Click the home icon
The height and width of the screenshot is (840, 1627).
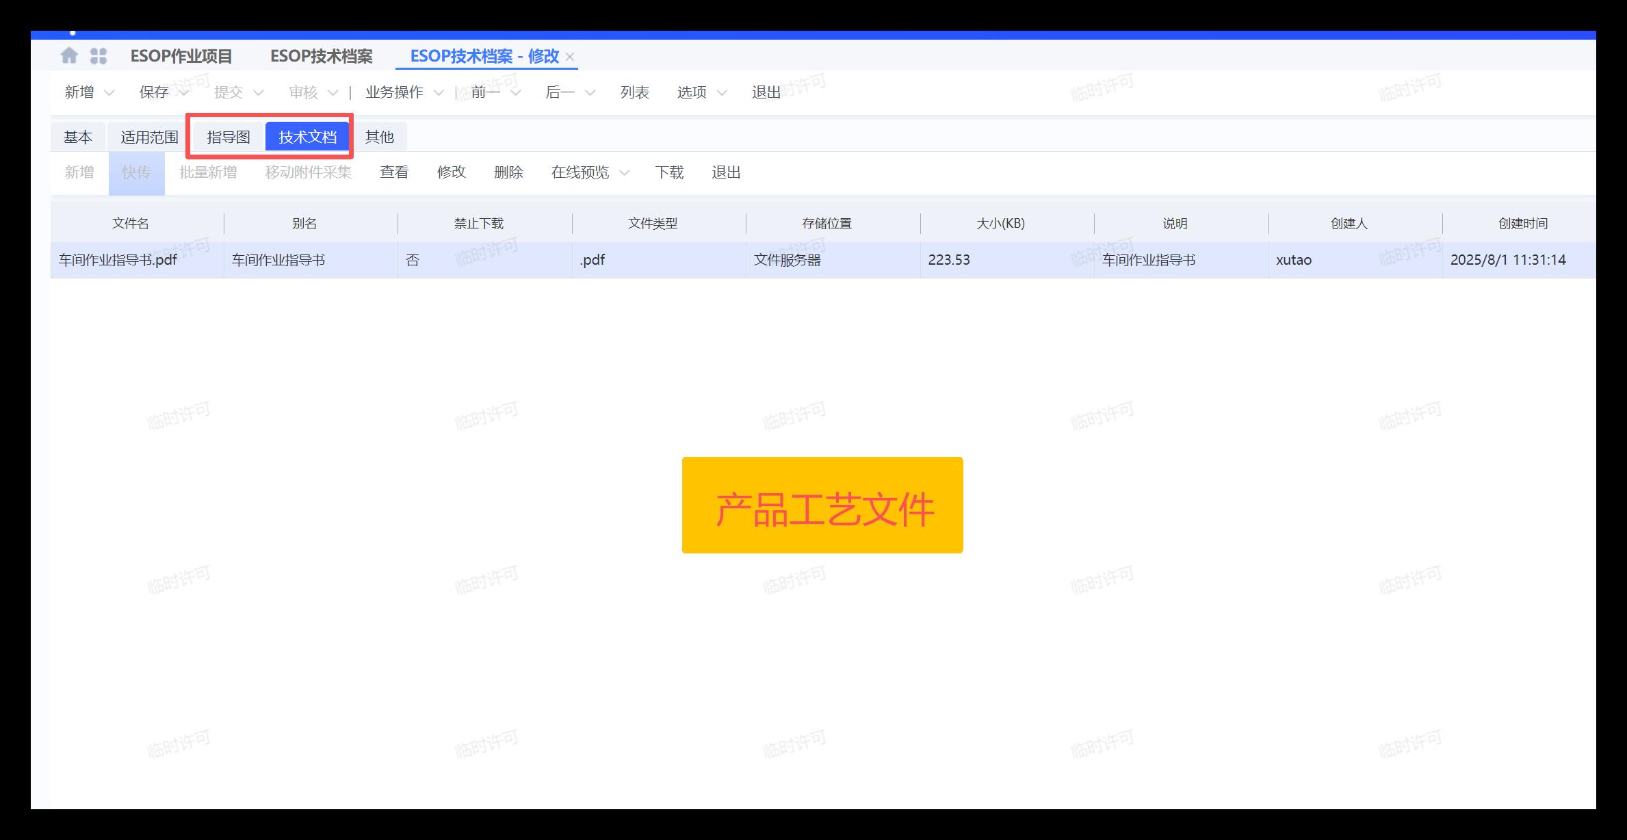[x=69, y=55]
